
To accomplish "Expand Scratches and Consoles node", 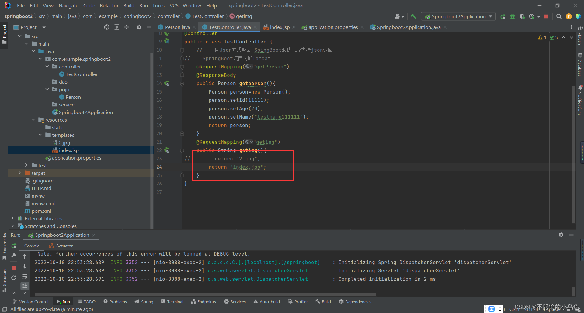I will pos(12,226).
